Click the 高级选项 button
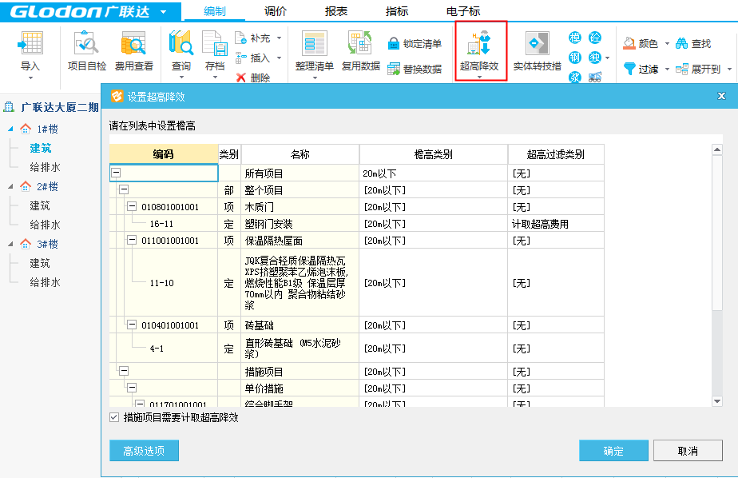The width and height of the screenshot is (738, 478). click(x=144, y=451)
